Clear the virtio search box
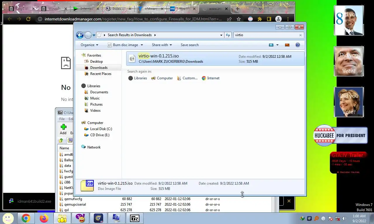374x224 pixels. 300,35
